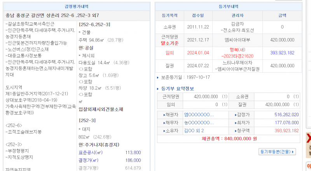Open debtor link 농OOOOOOOO...
311x171 pixels.
[199, 122]
